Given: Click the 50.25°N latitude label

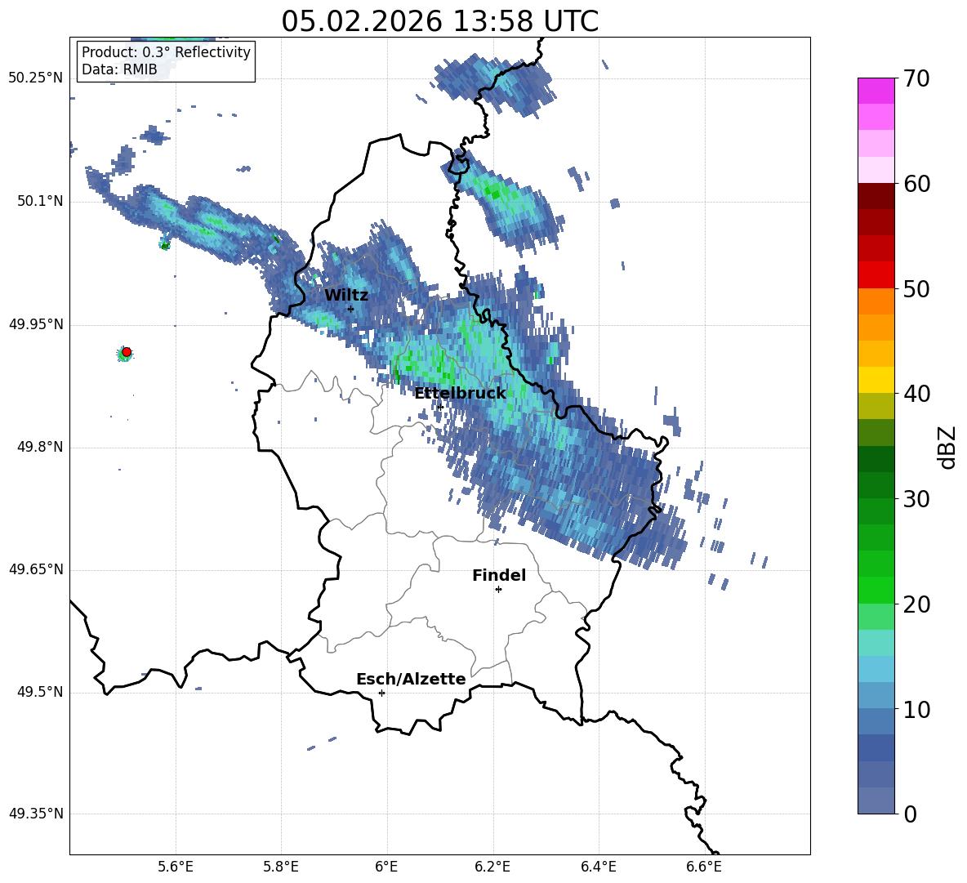Looking at the screenshot, I should click(36, 78).
